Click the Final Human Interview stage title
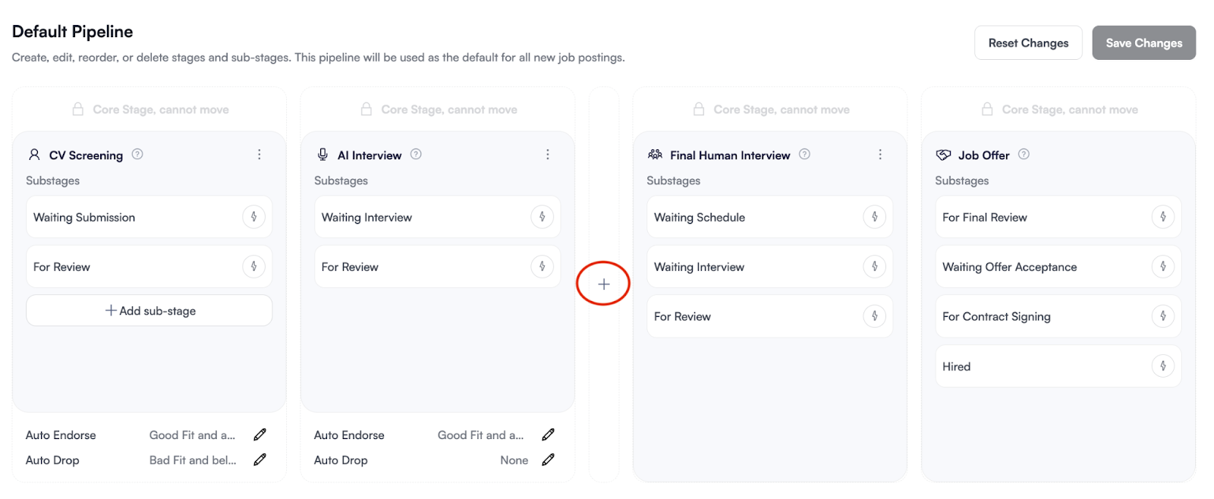Screen dimensions: 1214x499 730,155
